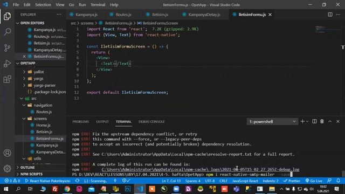Image resolution: width=345 pixels, height=194 pixels.
Task: Expand the yallist folder
Action: [38, 72]
